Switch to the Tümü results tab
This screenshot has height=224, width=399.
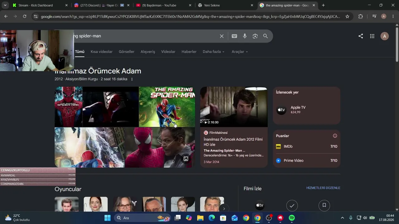(x=79, y=52)
